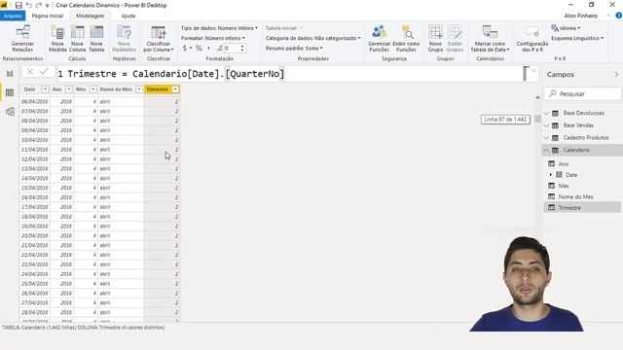Cancel the formula edit with X

[x=30, y=72]
